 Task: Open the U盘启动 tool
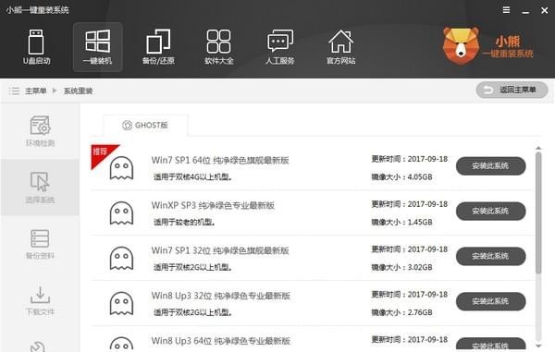coord(36,47)
